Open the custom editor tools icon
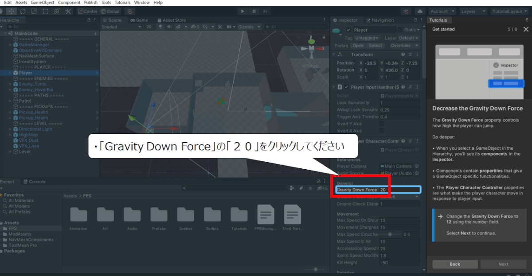Viewport: 532px width, 276px height. tap(68, 11)
